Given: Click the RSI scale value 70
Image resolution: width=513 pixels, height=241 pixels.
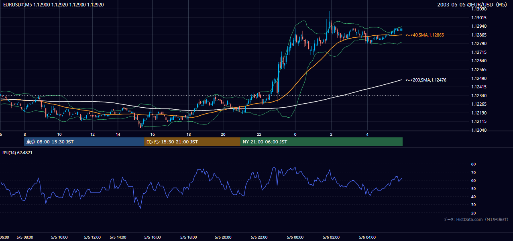Looking at the screenshot, I should (x=474, y=172).
